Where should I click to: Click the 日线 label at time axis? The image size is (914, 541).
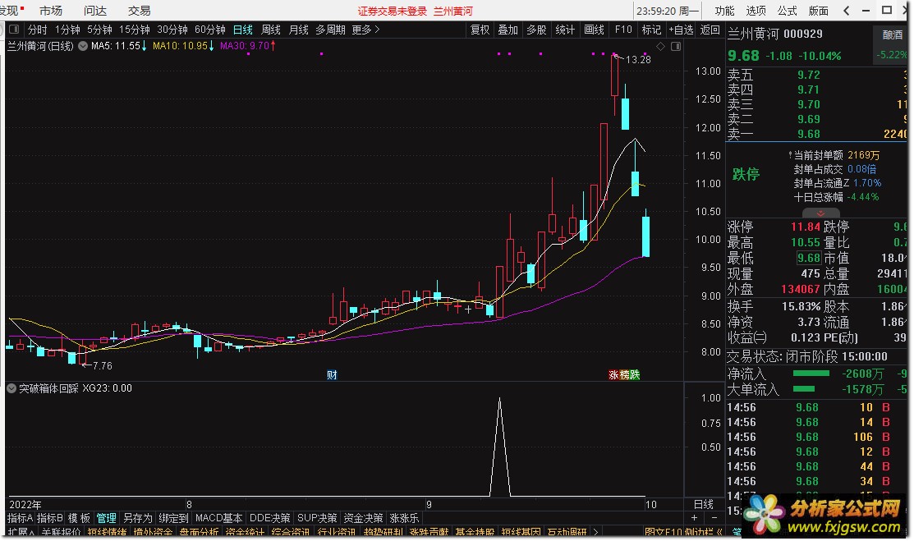[704, 505]
